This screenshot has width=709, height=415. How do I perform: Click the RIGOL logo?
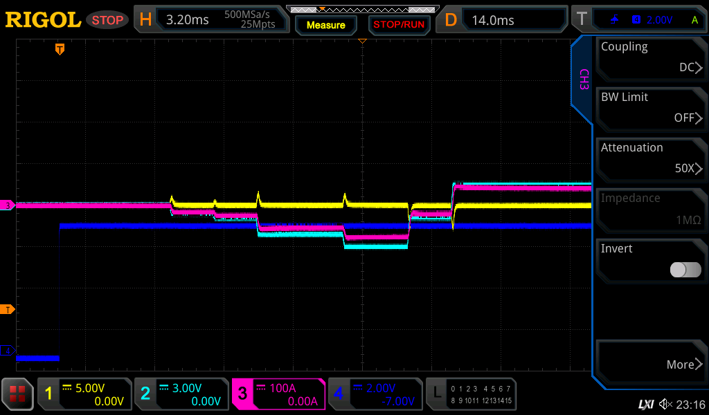click(x=43, y=20)
